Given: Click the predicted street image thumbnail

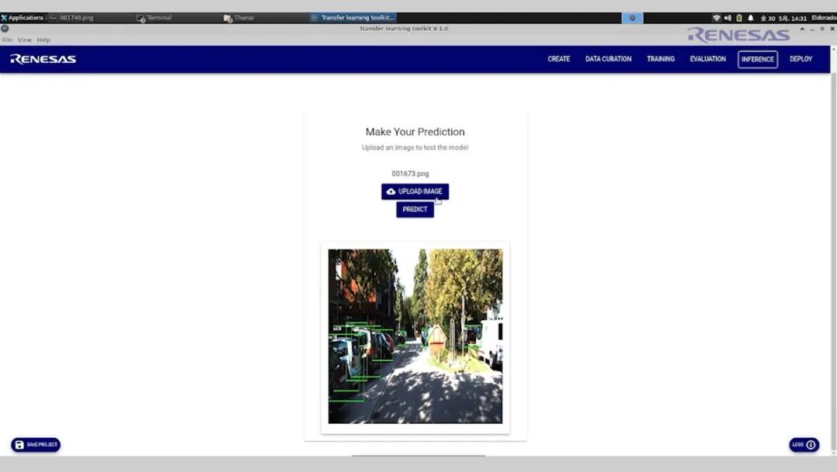Looking at the screenshot, I should [415, 336].
